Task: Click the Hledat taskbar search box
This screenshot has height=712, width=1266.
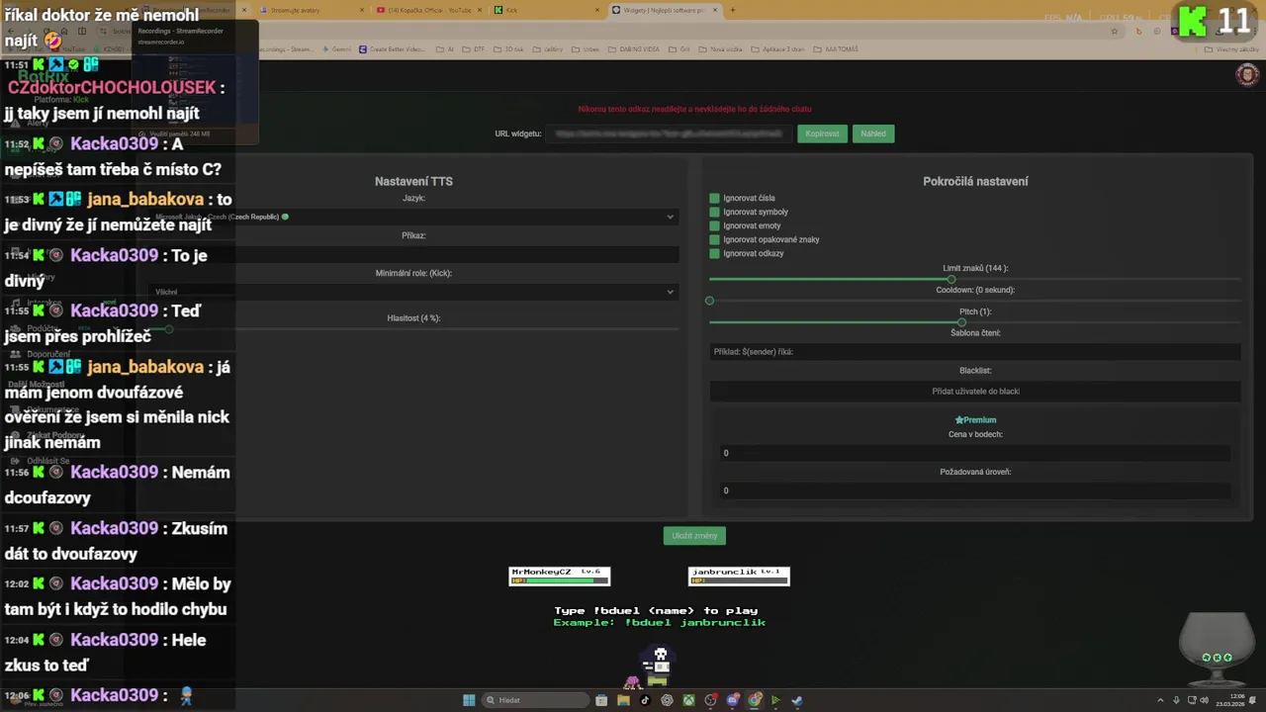Action: [x=534, y=700]
